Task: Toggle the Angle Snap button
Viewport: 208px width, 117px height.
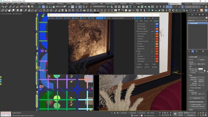Action: tap(80, 6)
